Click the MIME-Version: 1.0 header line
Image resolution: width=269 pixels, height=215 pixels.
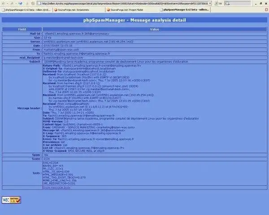click(x=56, y=121)
